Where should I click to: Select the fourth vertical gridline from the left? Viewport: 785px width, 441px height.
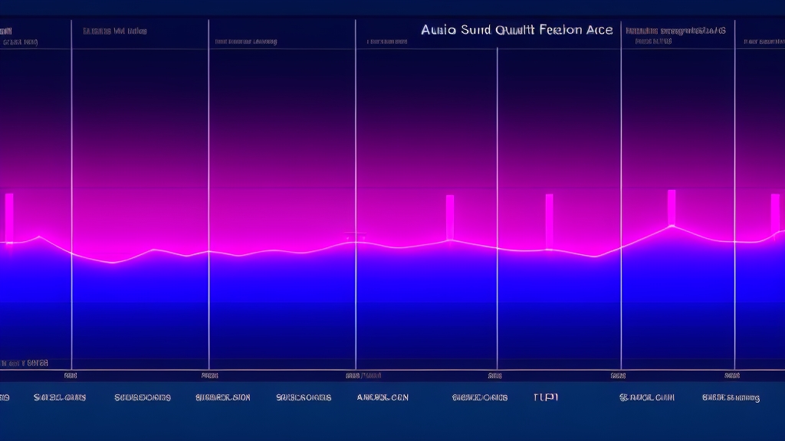coord(498,191)
